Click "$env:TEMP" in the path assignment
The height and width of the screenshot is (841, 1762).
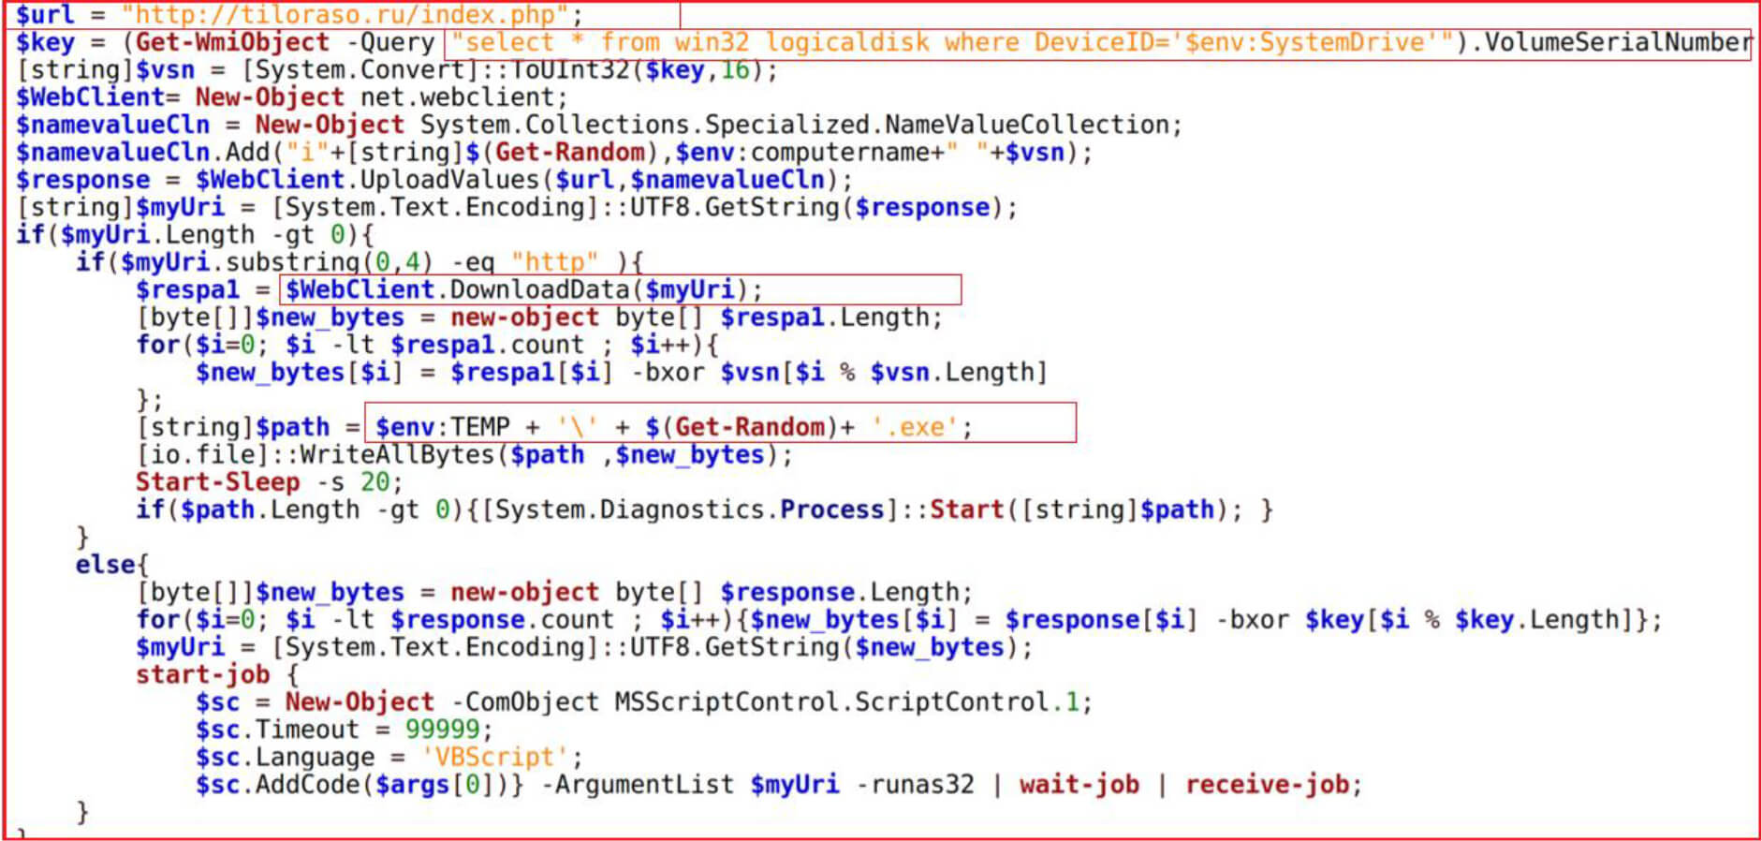tap(443, 427)
